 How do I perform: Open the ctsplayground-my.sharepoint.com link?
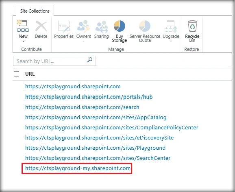pyautogui.click(x=78, y=168)
